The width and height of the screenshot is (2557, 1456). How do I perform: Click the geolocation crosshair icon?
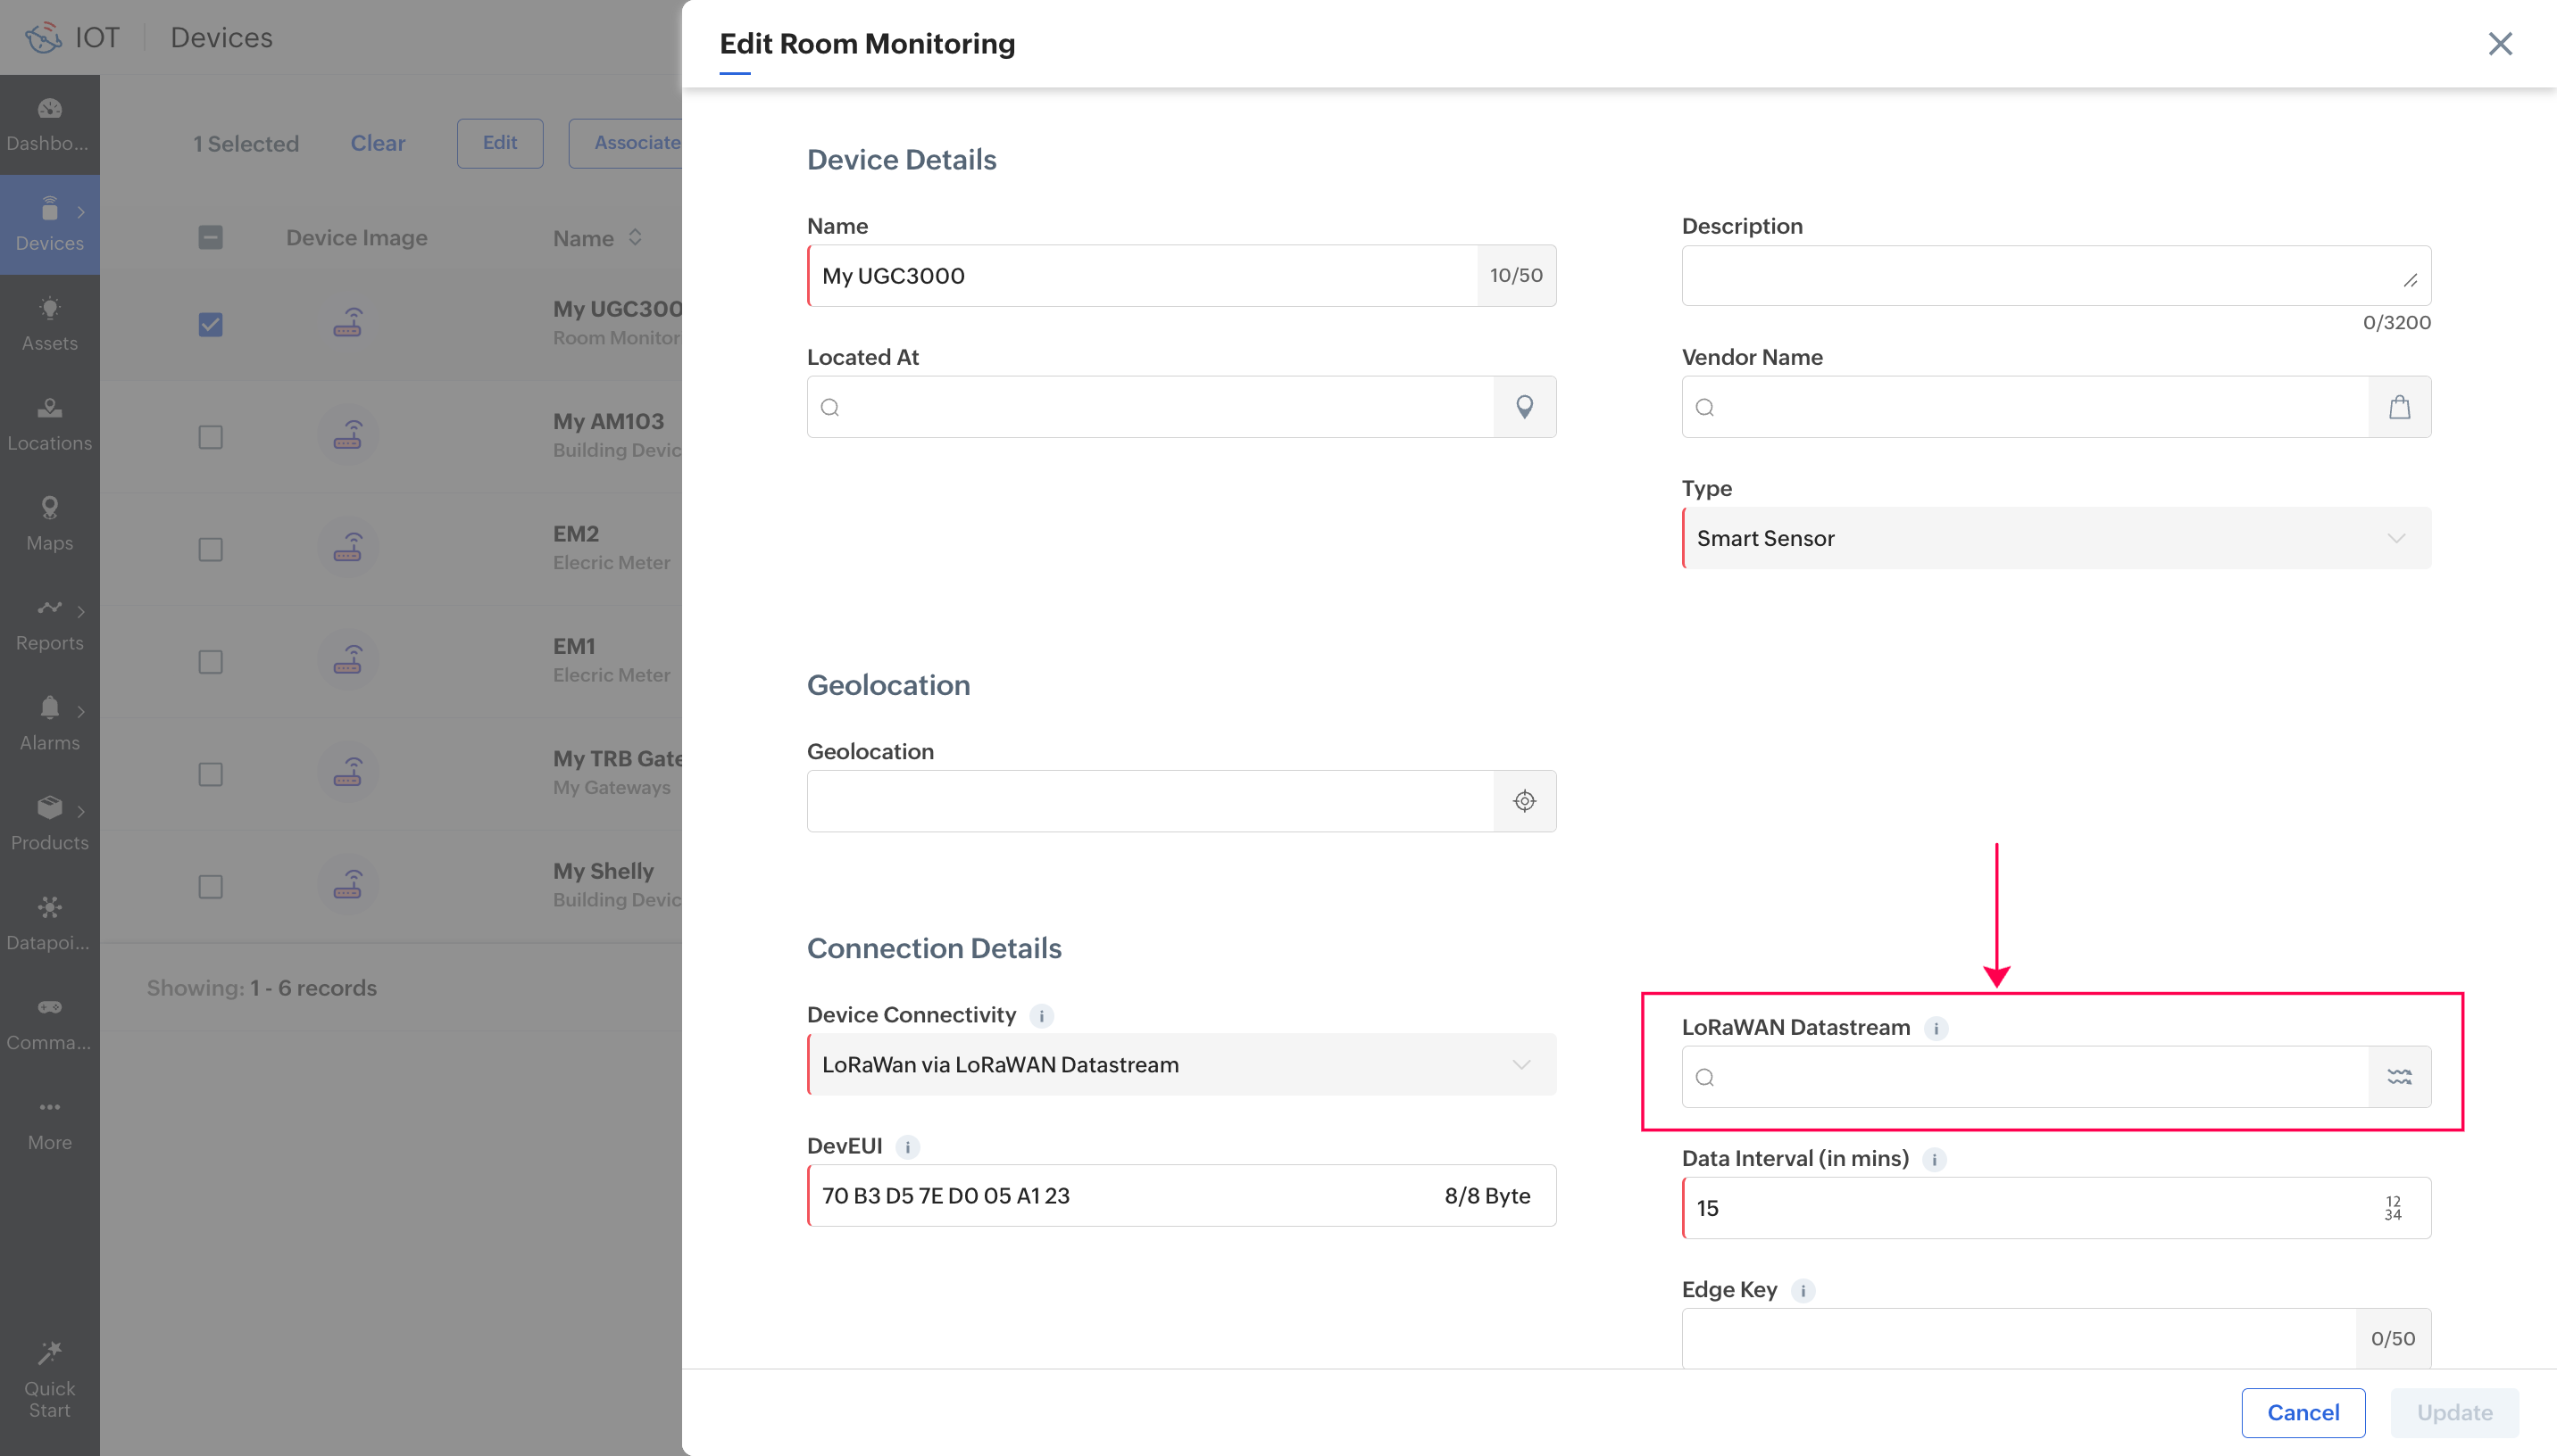[x=1524, y=801]
